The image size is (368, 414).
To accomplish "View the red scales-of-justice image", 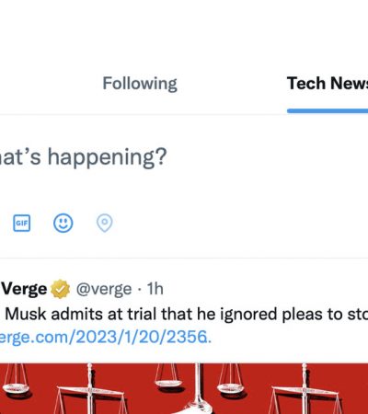I will pos(184,388).
